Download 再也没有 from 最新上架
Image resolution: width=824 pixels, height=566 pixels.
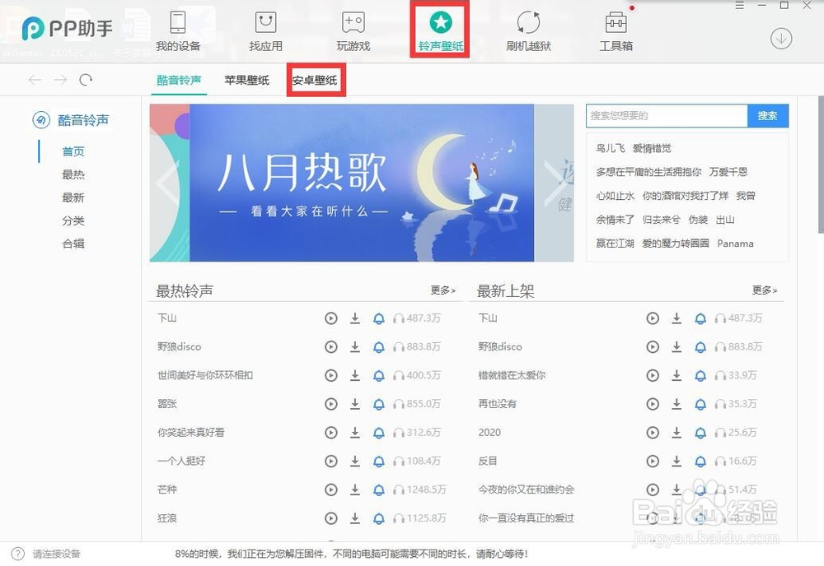[677, 404]
